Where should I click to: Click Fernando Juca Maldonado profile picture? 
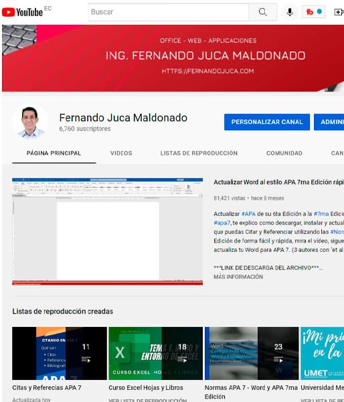pos(30,121)
